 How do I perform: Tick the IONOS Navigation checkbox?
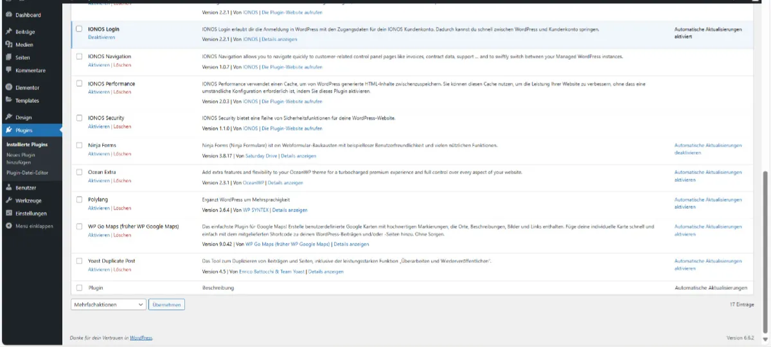(x=79, y=57)
